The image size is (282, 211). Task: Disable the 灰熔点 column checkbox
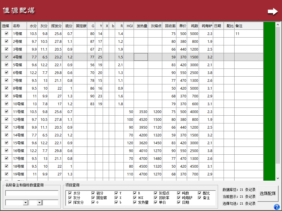click(156, 193)
